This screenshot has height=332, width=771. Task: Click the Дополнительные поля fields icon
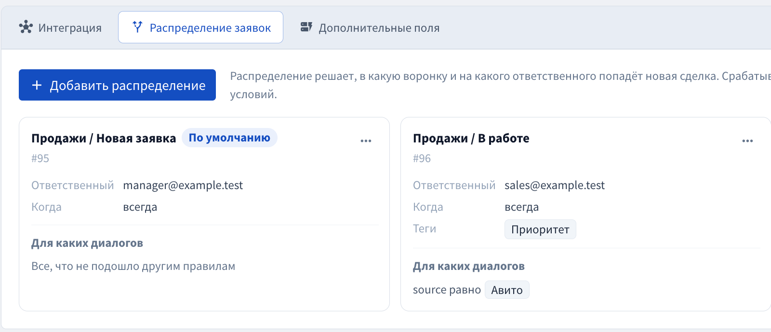[306, 27]
